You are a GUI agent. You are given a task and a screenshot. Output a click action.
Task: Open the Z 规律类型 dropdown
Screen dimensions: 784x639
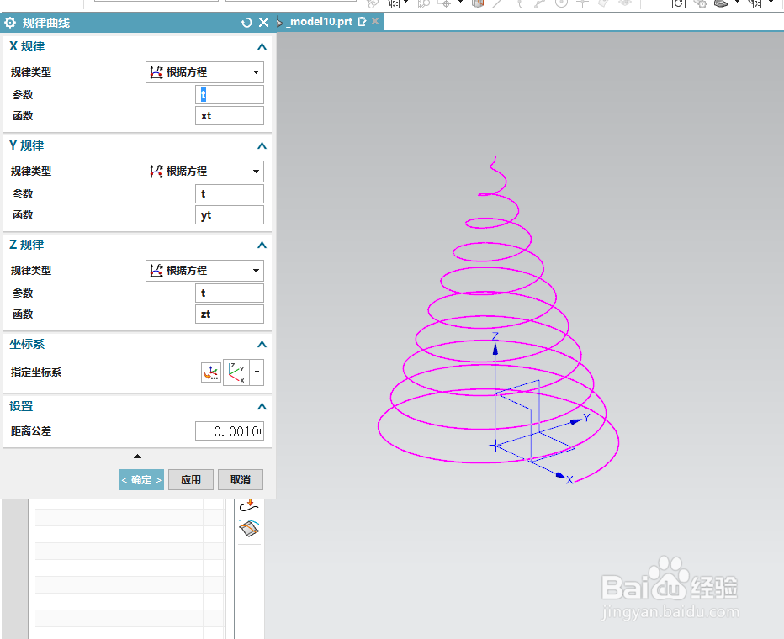(x=204, y=270)
